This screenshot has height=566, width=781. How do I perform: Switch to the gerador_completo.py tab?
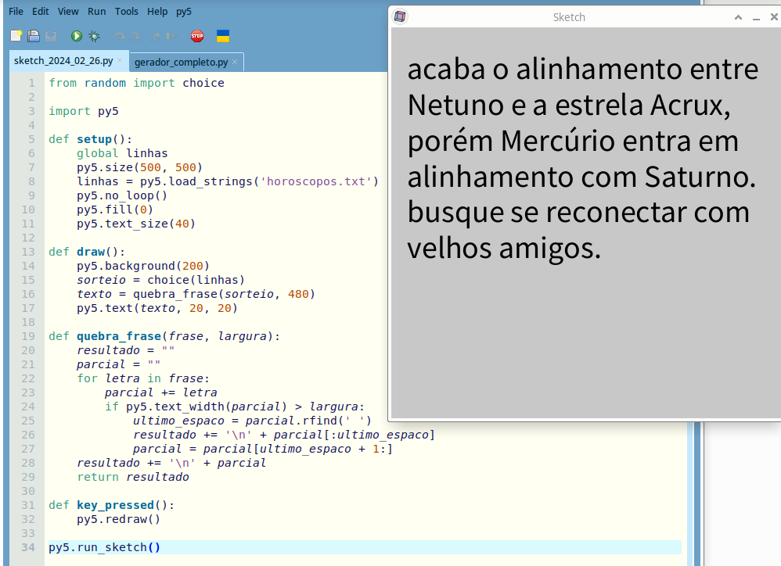181,62
